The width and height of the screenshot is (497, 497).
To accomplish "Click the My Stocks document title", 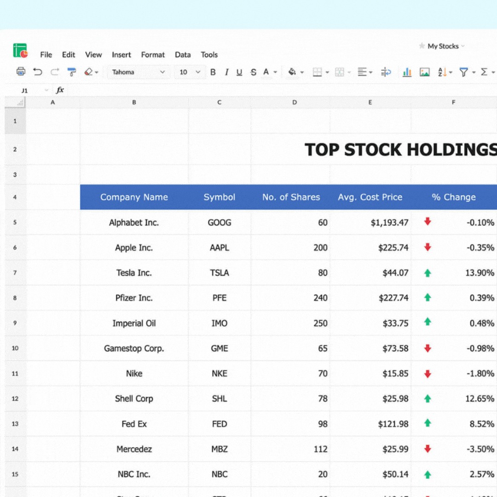I will 443,46.
